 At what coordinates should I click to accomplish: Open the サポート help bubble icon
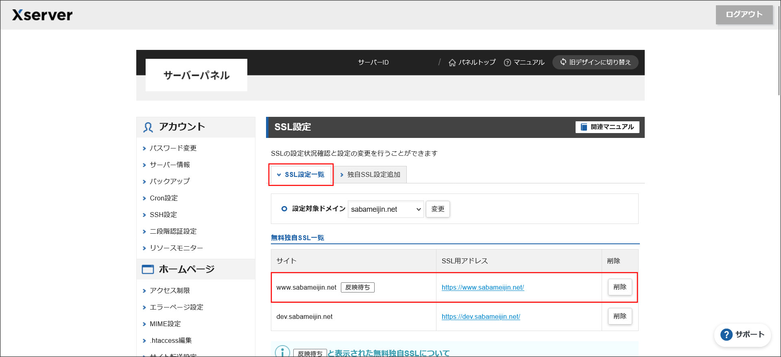pyautogui.click(x=726, y=335)
